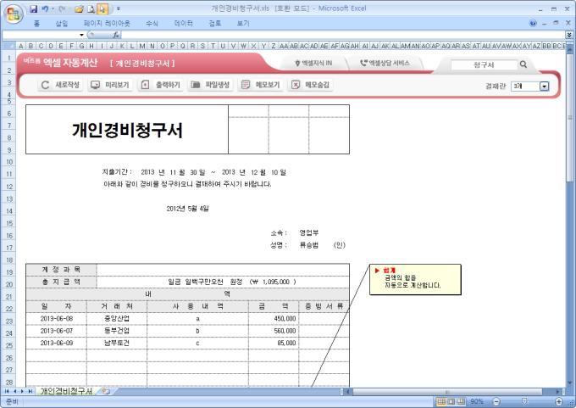
Task: Select the 동부건업 vendor cell
Action: (x=117, y=331)
